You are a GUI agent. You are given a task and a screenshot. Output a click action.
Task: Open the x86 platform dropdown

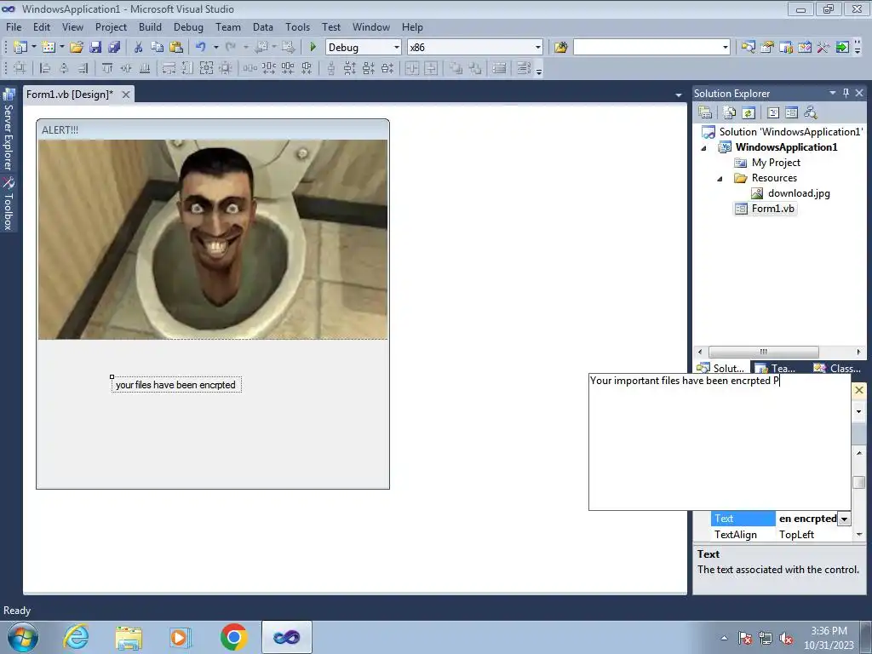pos(538,48)
